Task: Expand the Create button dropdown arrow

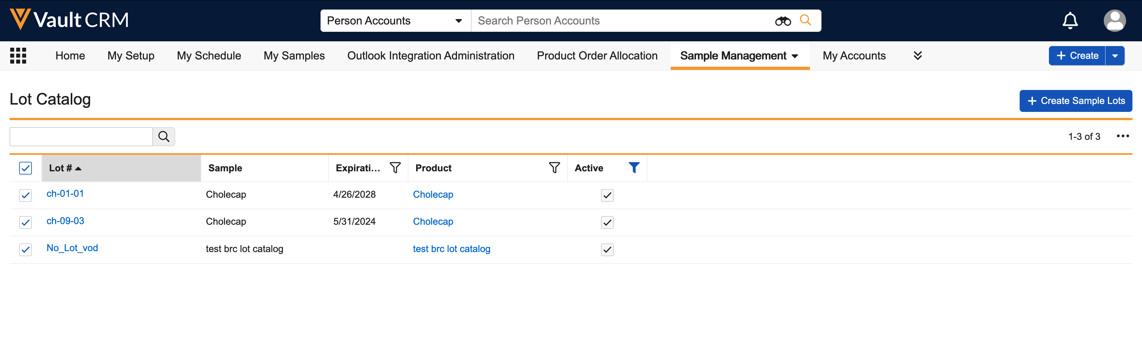Action: 1115,56
